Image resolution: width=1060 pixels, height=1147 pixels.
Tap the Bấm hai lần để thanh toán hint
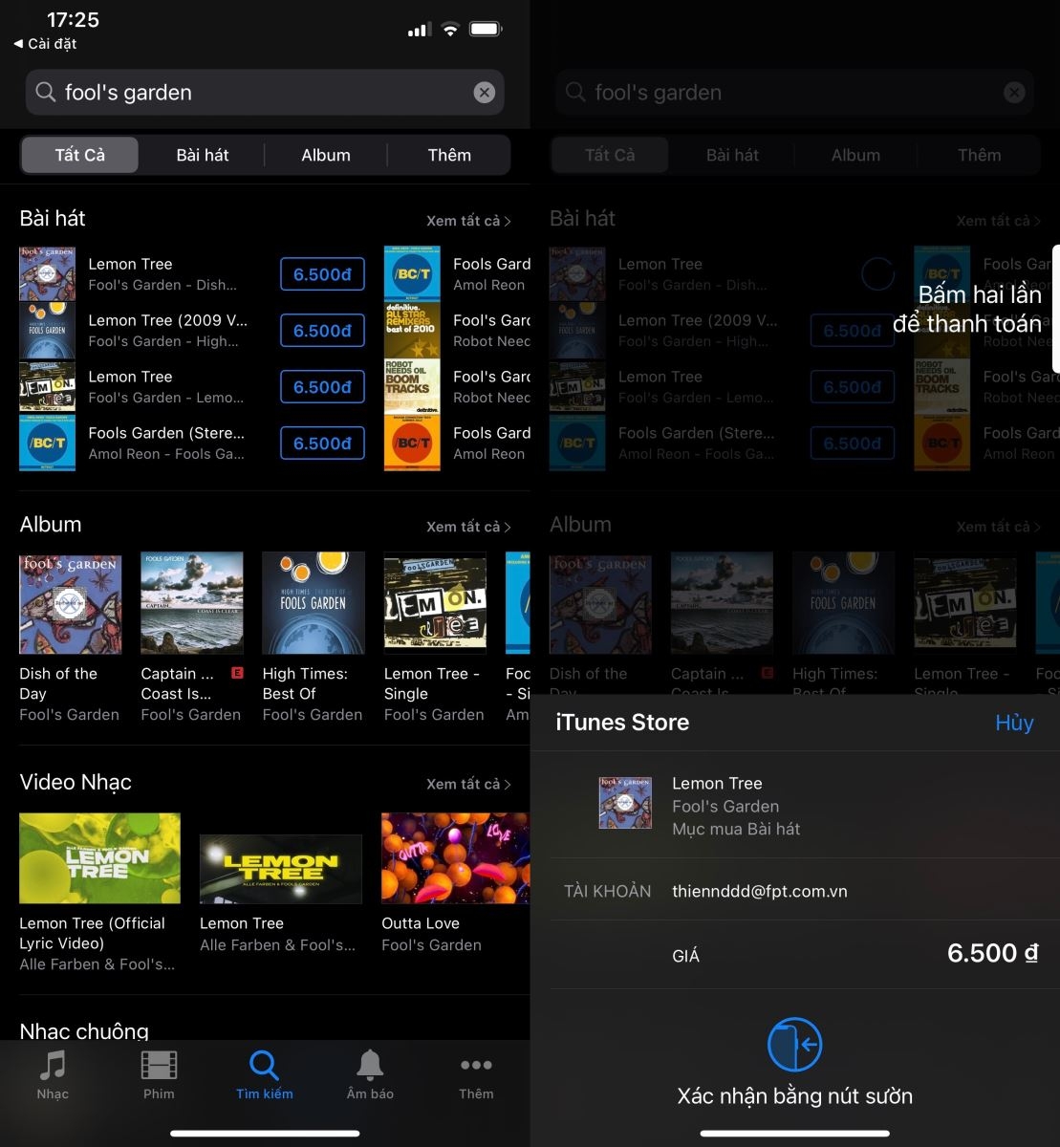pyautogui.click(x=967, y=309)
